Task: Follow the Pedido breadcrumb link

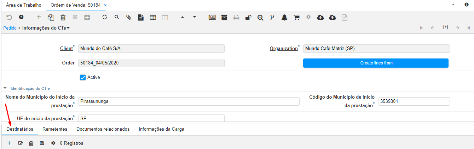Action: 10,28
